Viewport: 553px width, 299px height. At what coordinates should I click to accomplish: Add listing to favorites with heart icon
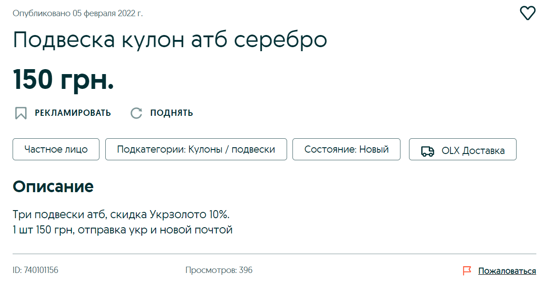(528, 13)
